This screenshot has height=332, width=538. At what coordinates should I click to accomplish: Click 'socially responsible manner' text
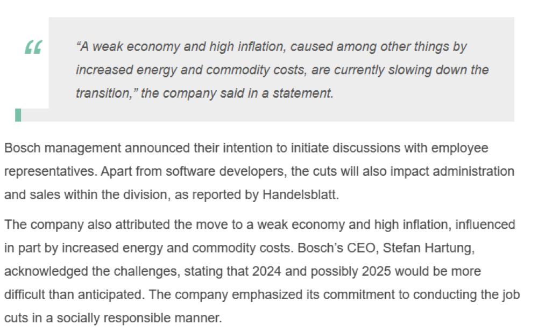click(139, 318)
